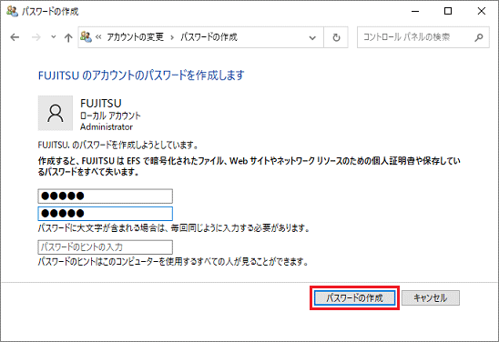Image resolution: width=499 pixels, height=342 pixels.
Task: Maximize the パスワードの作成 window
Action: pos(448,11)
